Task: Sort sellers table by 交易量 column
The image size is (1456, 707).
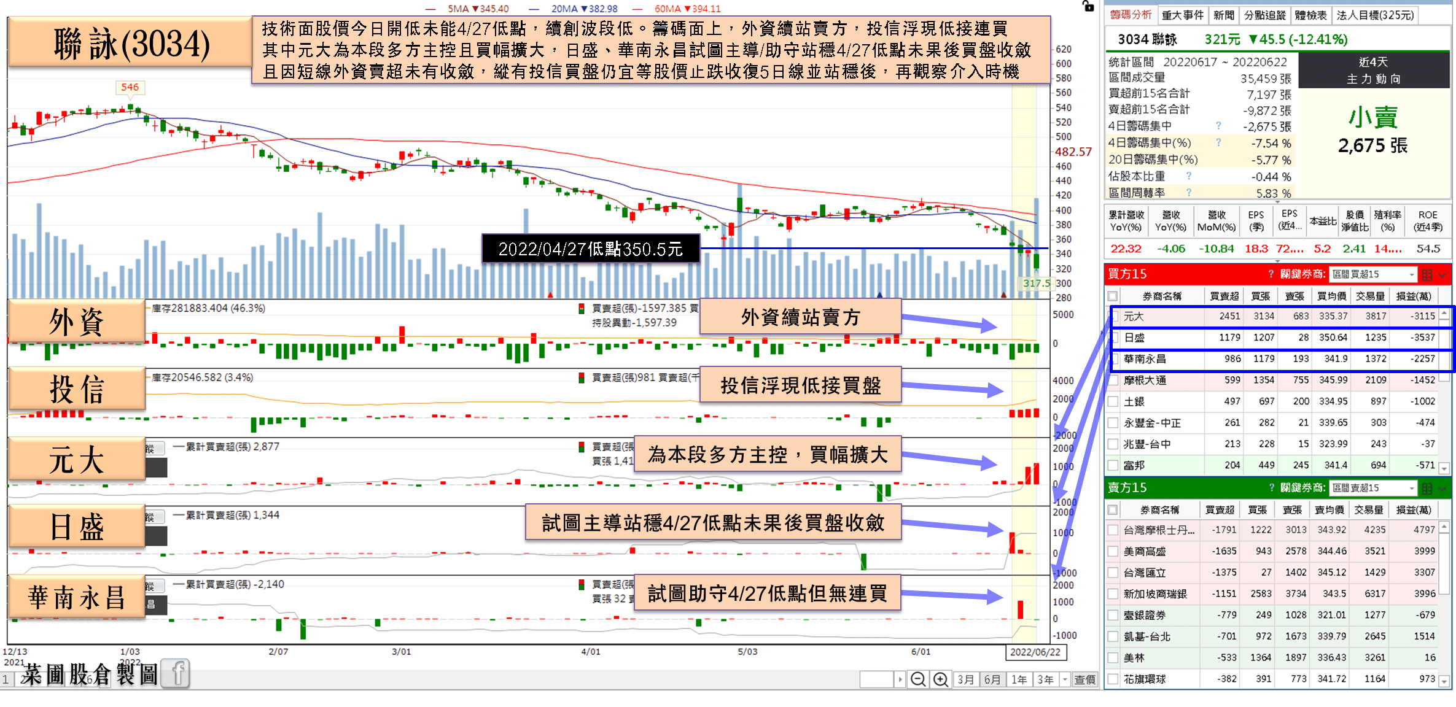Action: pos(1368,510)
